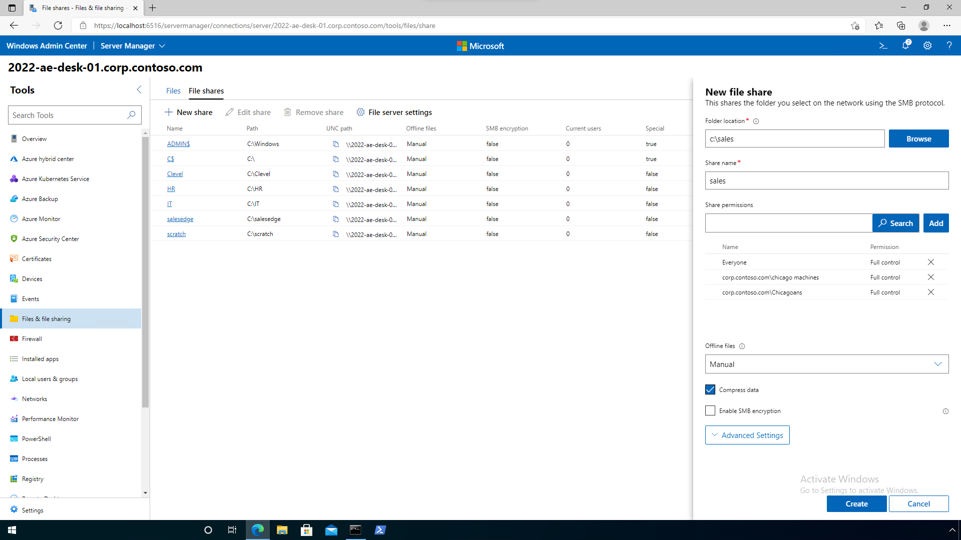Toggle the Compress data checkbox

coord(710,389)
